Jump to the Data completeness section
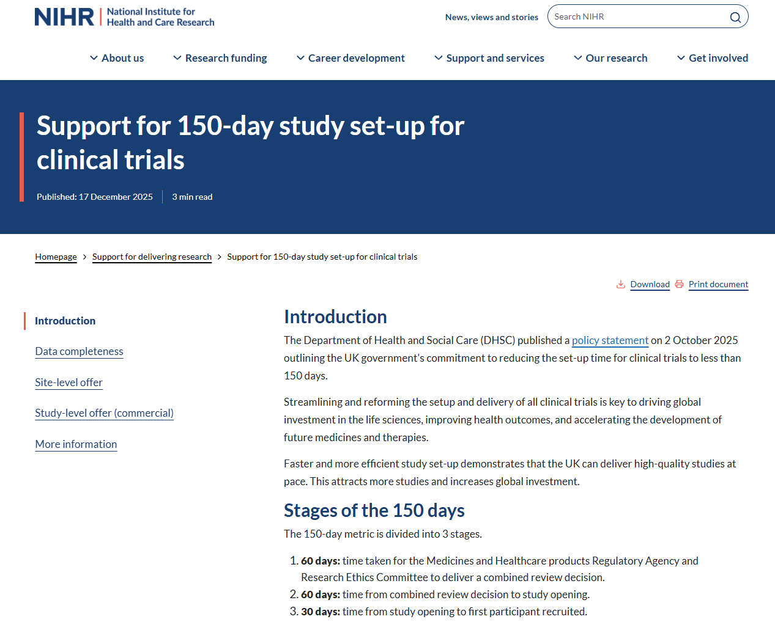775x622 pixels. point(79,351)
